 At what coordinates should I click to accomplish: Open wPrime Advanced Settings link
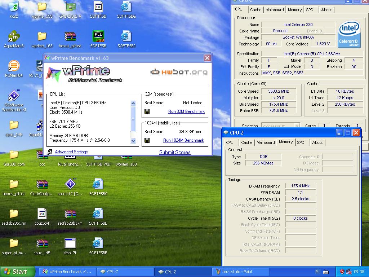tap(71, 152)
